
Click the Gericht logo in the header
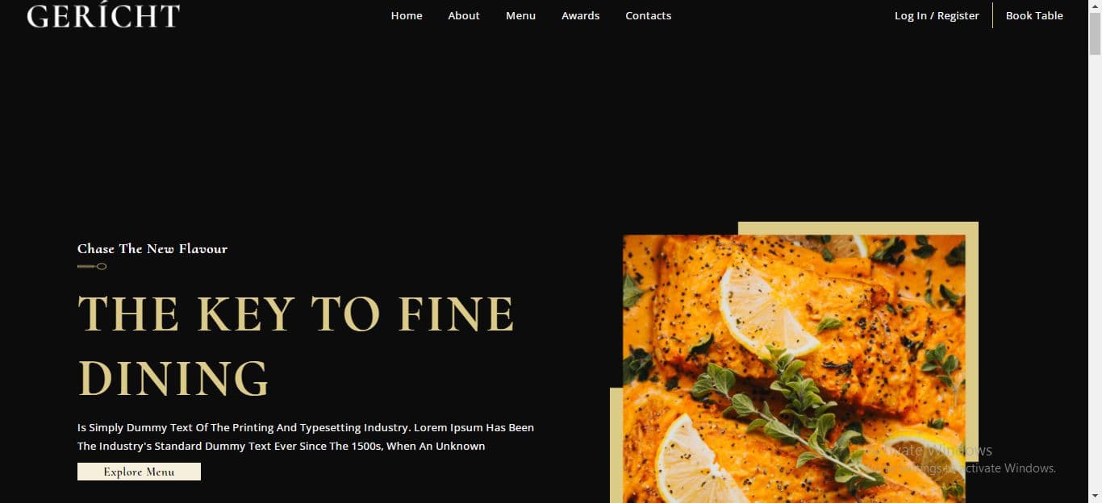(x=103, y=15)
